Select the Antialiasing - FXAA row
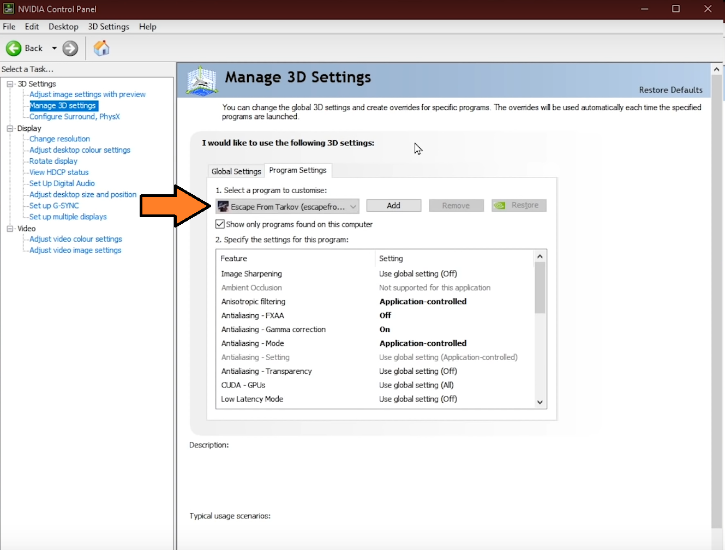Image resolution: width=725 pixels, height=550 pixels. coord(375,315)
